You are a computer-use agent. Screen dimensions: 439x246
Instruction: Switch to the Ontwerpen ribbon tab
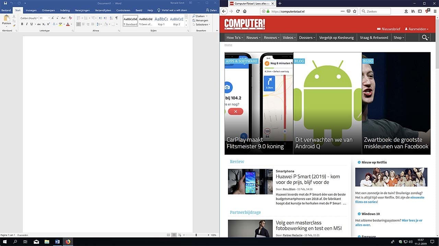pos(48,10)
